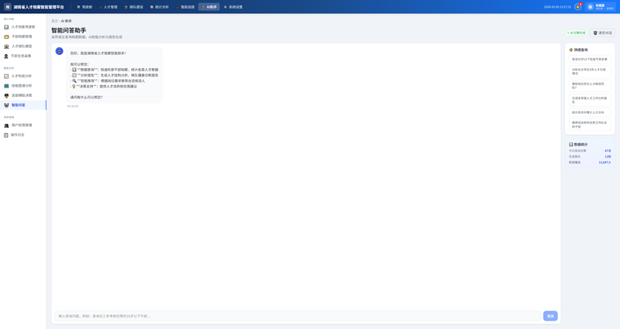The height and width of the screenshot is (329, 620).
Task: Open 干部全息画像 in the sidebar
Action: point(23,56)
